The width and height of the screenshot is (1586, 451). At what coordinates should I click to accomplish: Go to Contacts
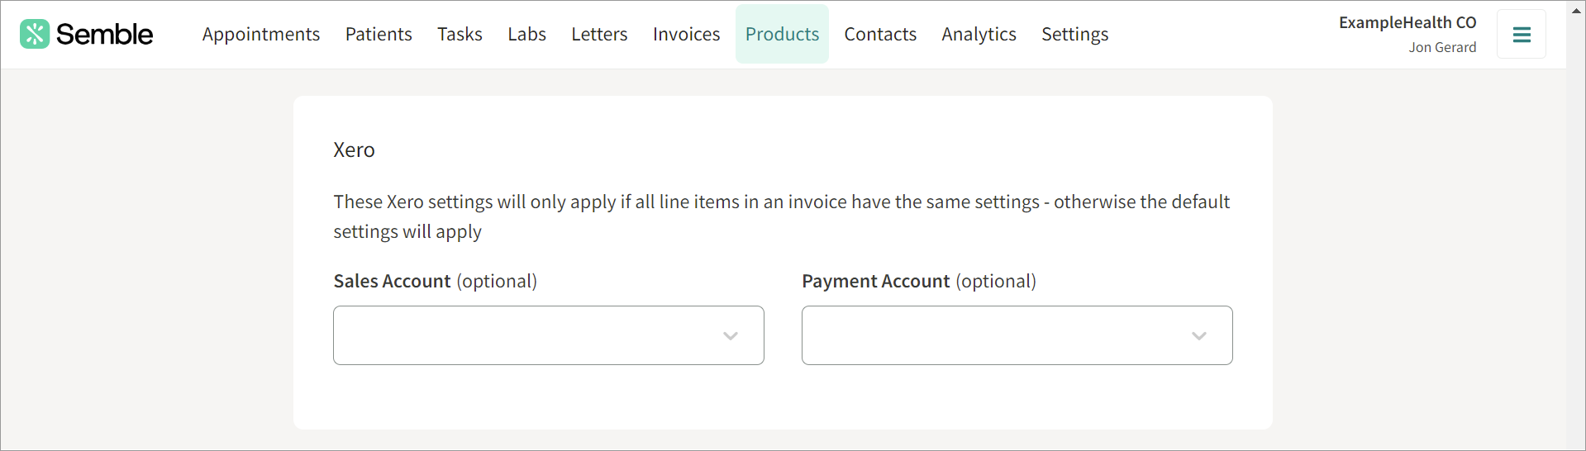pyautogui.click(x=880, y=34)
